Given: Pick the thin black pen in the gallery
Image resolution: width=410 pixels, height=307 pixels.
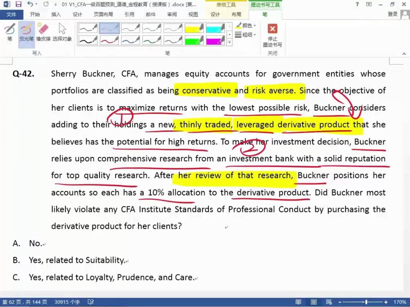Looking at the screenshot, I should [x=88, y=28].
